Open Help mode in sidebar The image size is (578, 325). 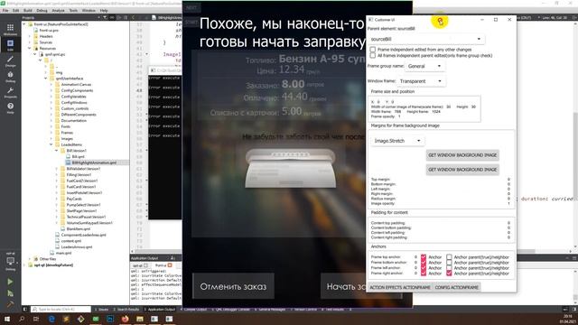(10, 108)
